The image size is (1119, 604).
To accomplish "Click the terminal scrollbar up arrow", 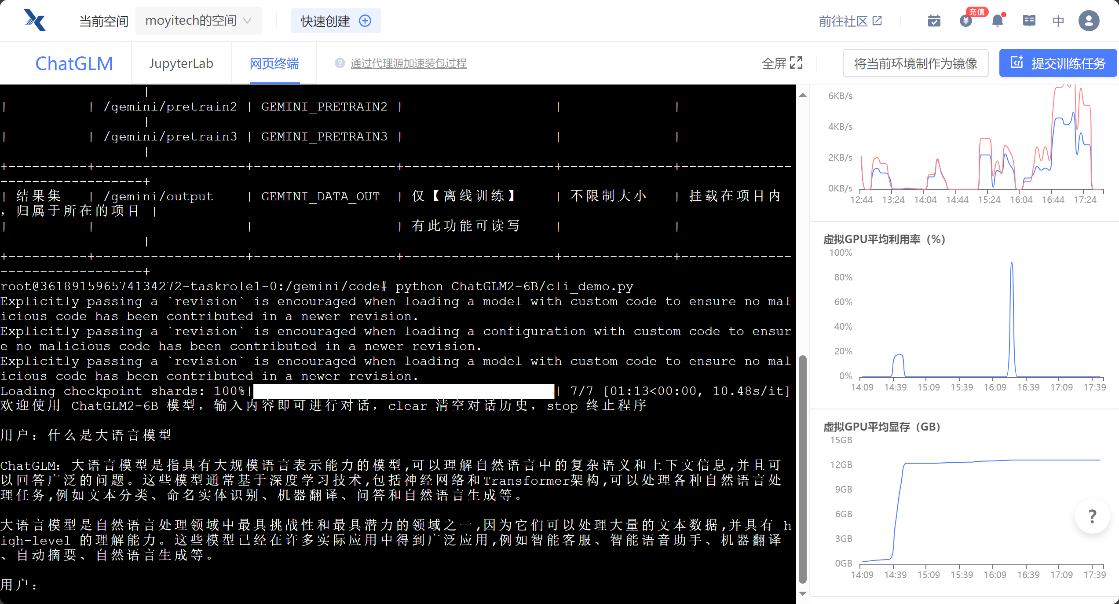I will [803, 95].
